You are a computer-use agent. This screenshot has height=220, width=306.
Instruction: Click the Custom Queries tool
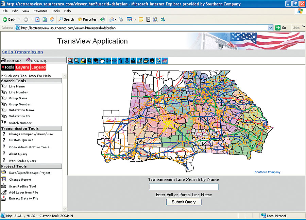click(21, 140)
